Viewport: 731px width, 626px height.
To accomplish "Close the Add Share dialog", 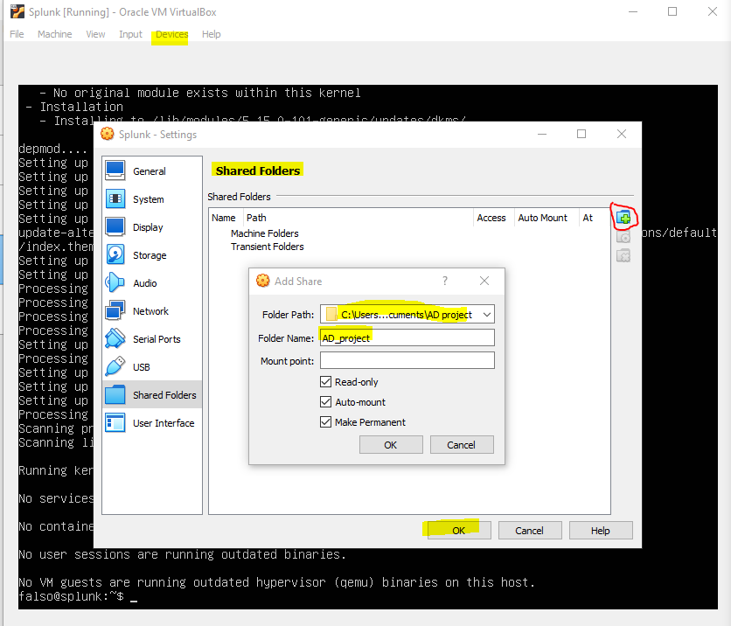I will (x=484, y=281).
